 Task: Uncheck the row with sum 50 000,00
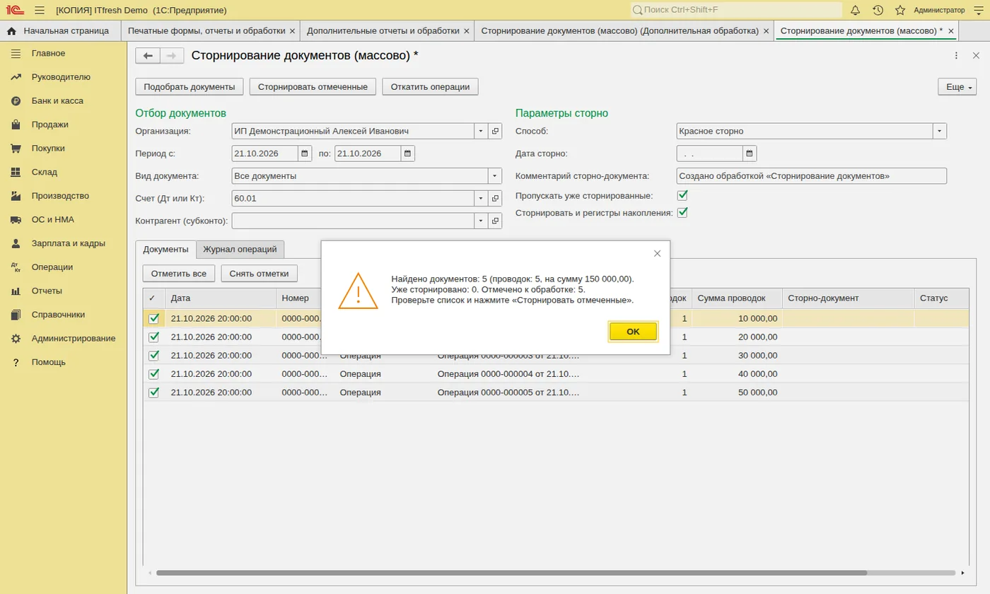pos(153,392)
